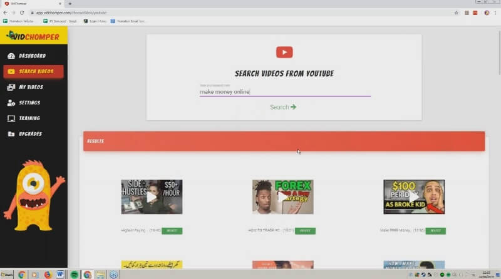The image size is (501, 279).
Task: Select the Make Free Money green button
Action: [435, 230]
